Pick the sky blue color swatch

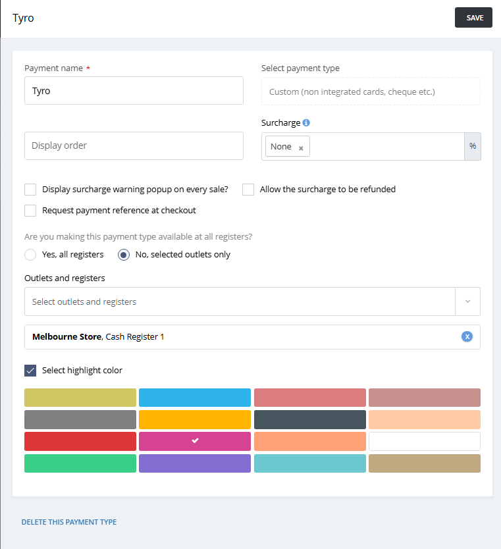point(195,398)
